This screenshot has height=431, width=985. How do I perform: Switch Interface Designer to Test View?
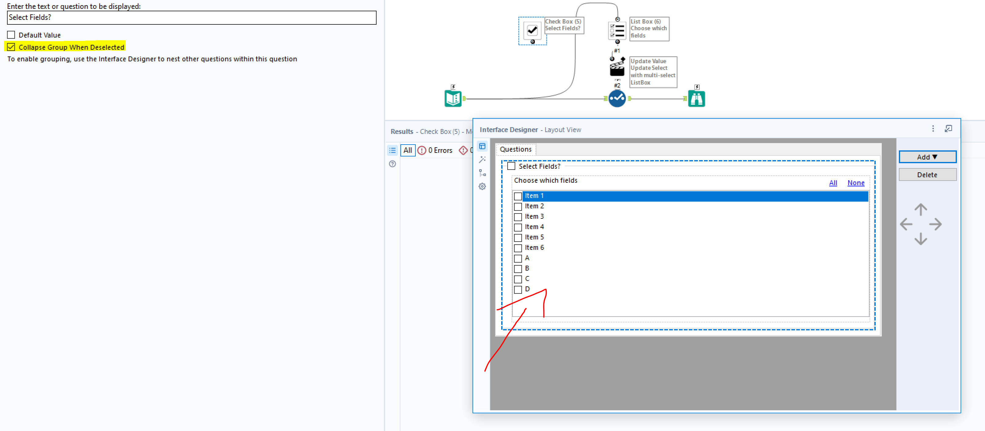(x=482, y=159)
